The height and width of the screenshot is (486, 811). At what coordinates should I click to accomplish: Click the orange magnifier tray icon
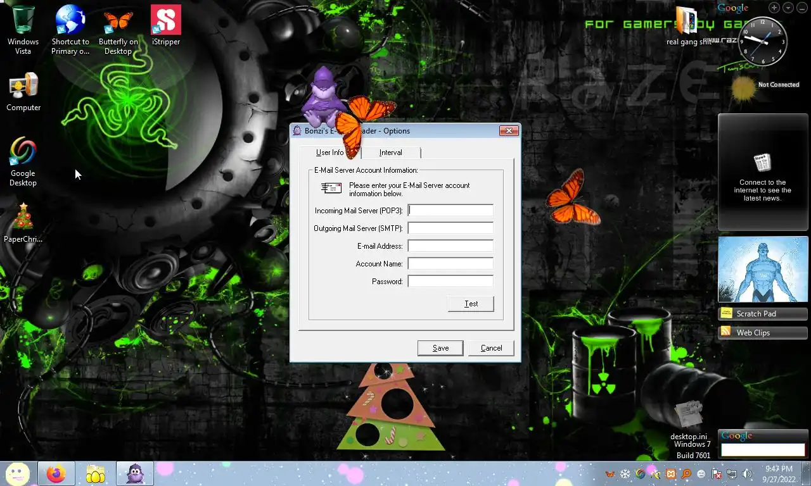pyautogui.click(x=686, y=474)
